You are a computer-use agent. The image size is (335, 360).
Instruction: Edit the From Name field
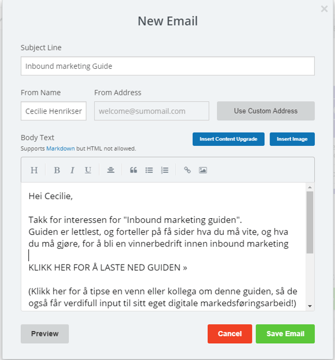tap(53, 111)
